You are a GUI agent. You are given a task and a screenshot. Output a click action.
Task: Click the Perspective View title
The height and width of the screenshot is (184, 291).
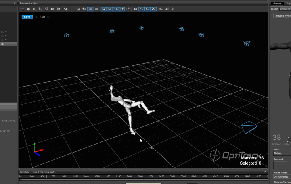pyautogui.click(x=29, y=4)
